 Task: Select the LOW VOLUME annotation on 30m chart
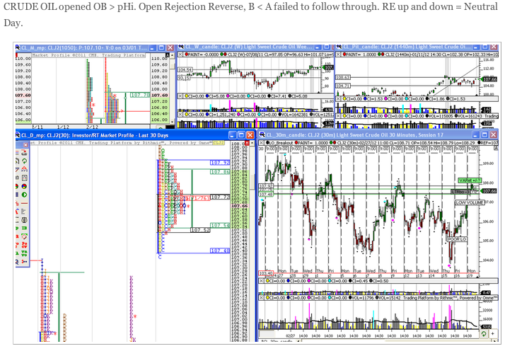click(x=470, y=202)
